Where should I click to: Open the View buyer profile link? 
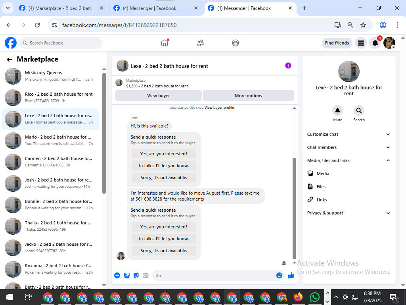(219, 108)
